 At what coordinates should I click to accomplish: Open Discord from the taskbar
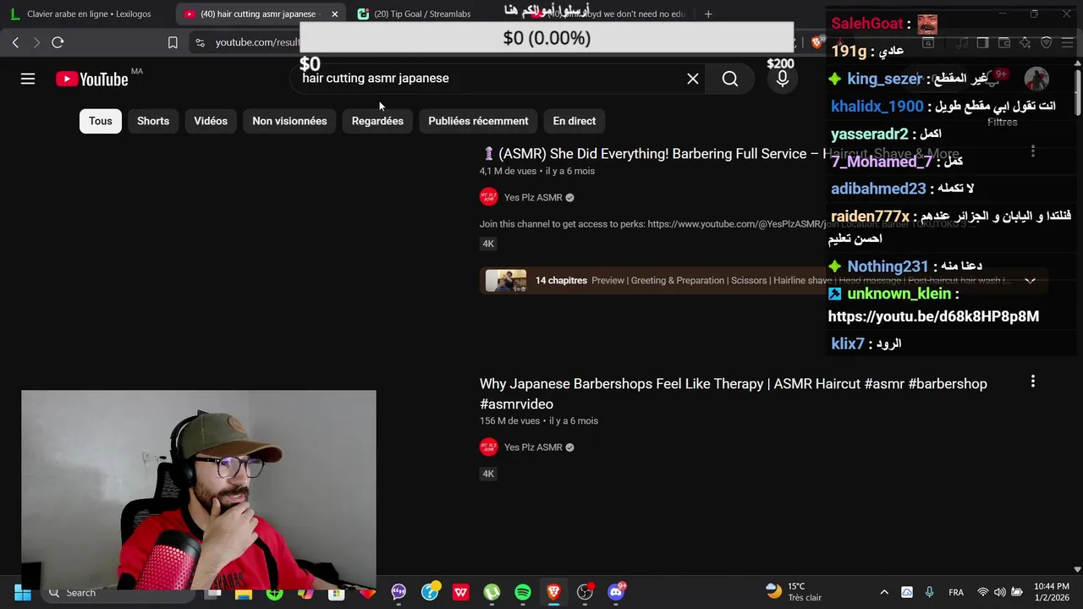[616, 592]
